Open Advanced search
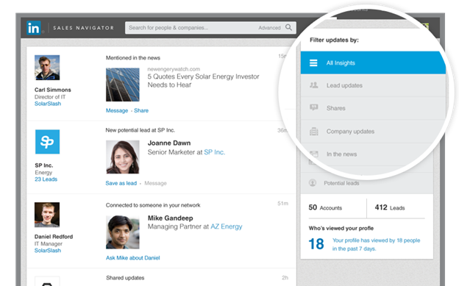This screenshot has width=459, height=286. pos(269,28)
